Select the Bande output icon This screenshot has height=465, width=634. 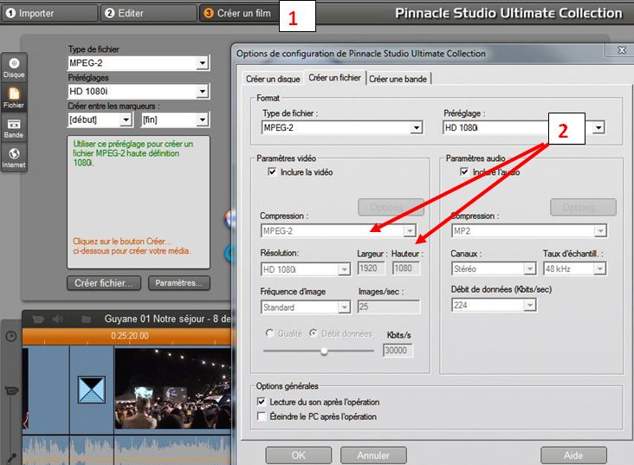[14, 128]
